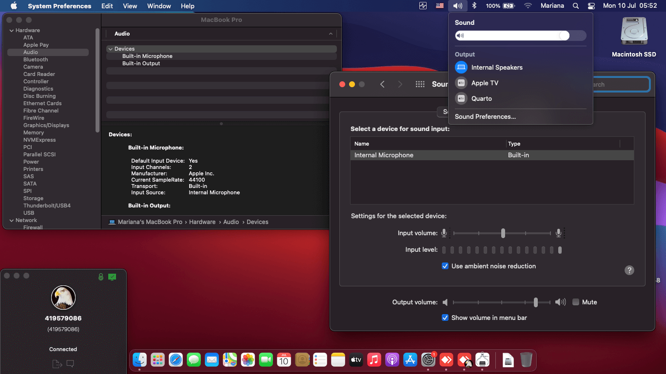Click the Output volume slider

point(502,302)
